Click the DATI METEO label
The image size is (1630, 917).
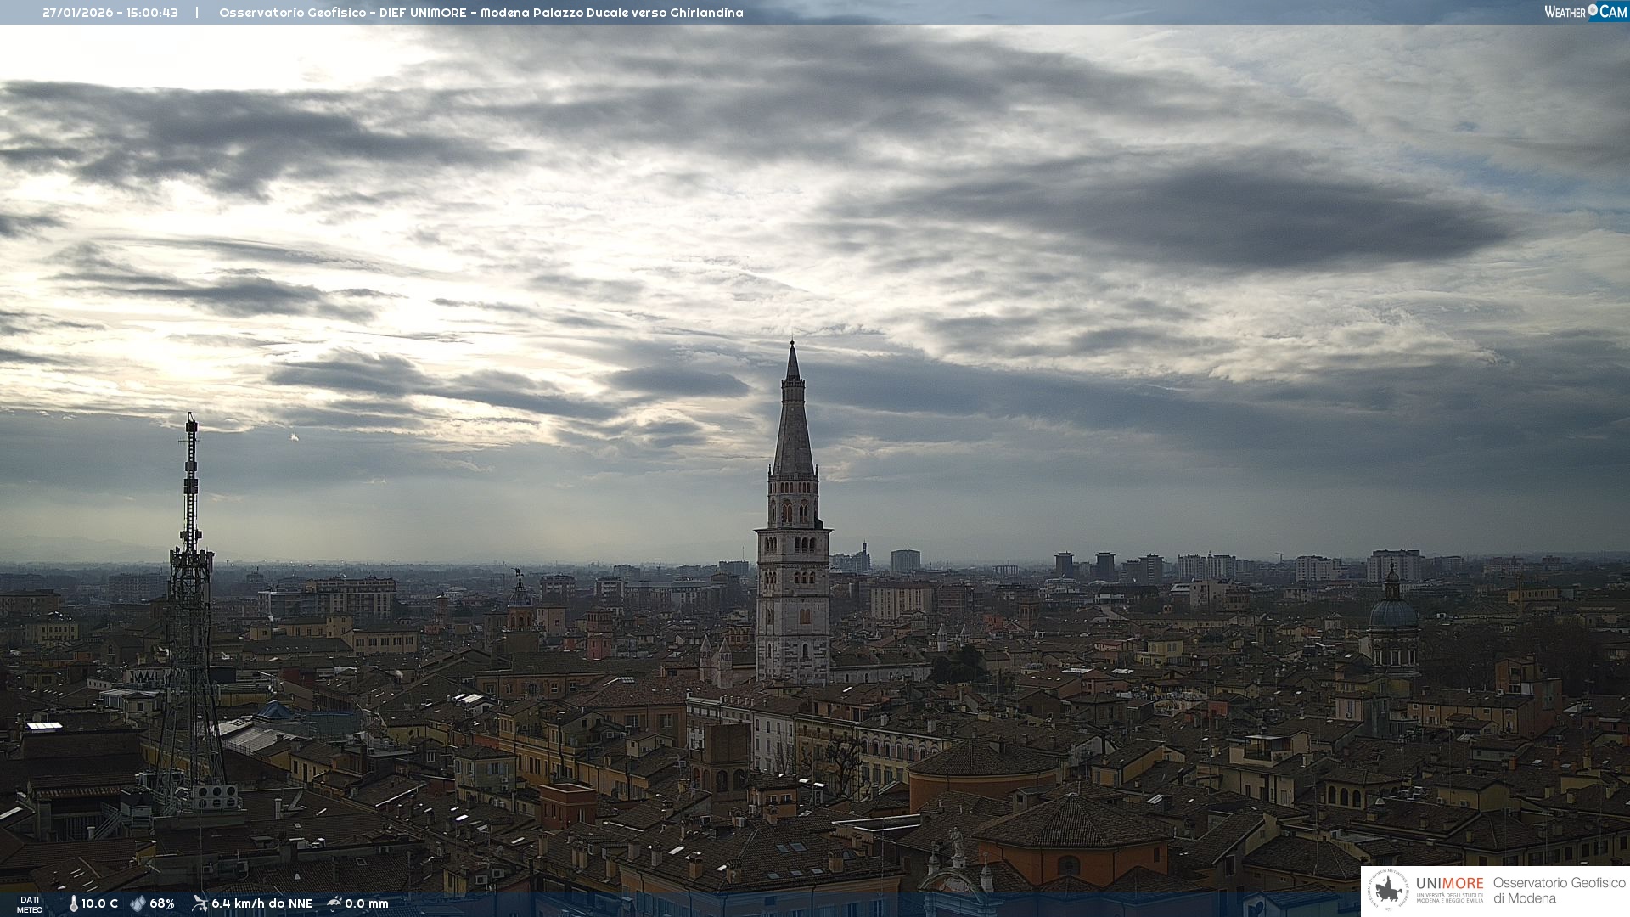(30, 904)
